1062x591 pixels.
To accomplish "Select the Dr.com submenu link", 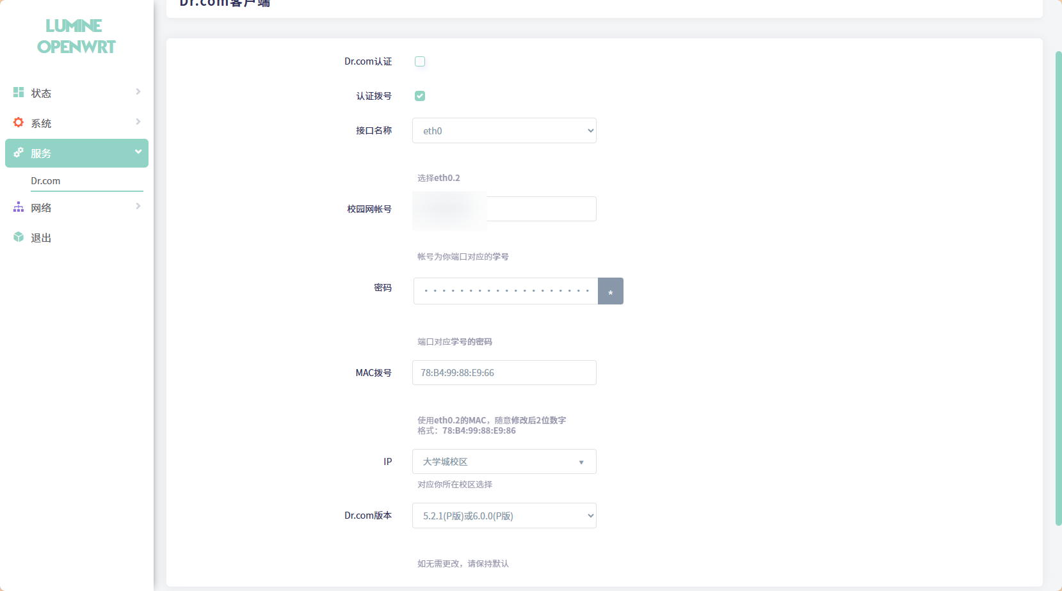I will (45, 181).
